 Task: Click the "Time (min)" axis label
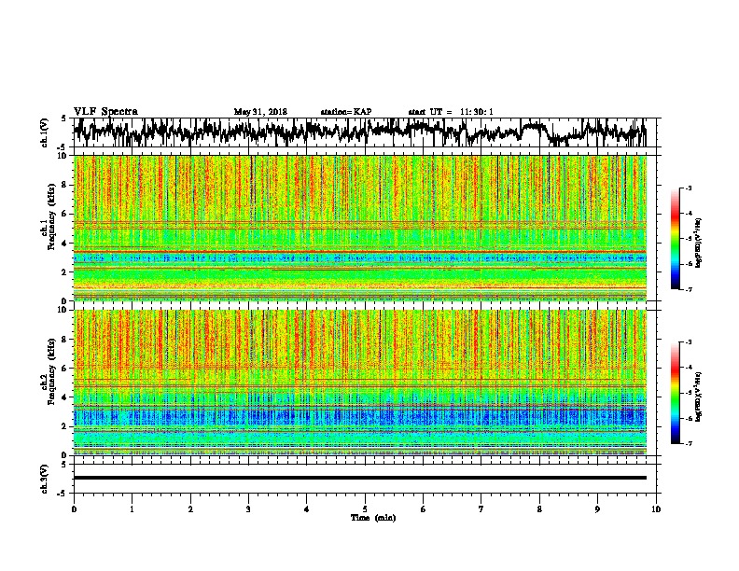coord(373,518)
